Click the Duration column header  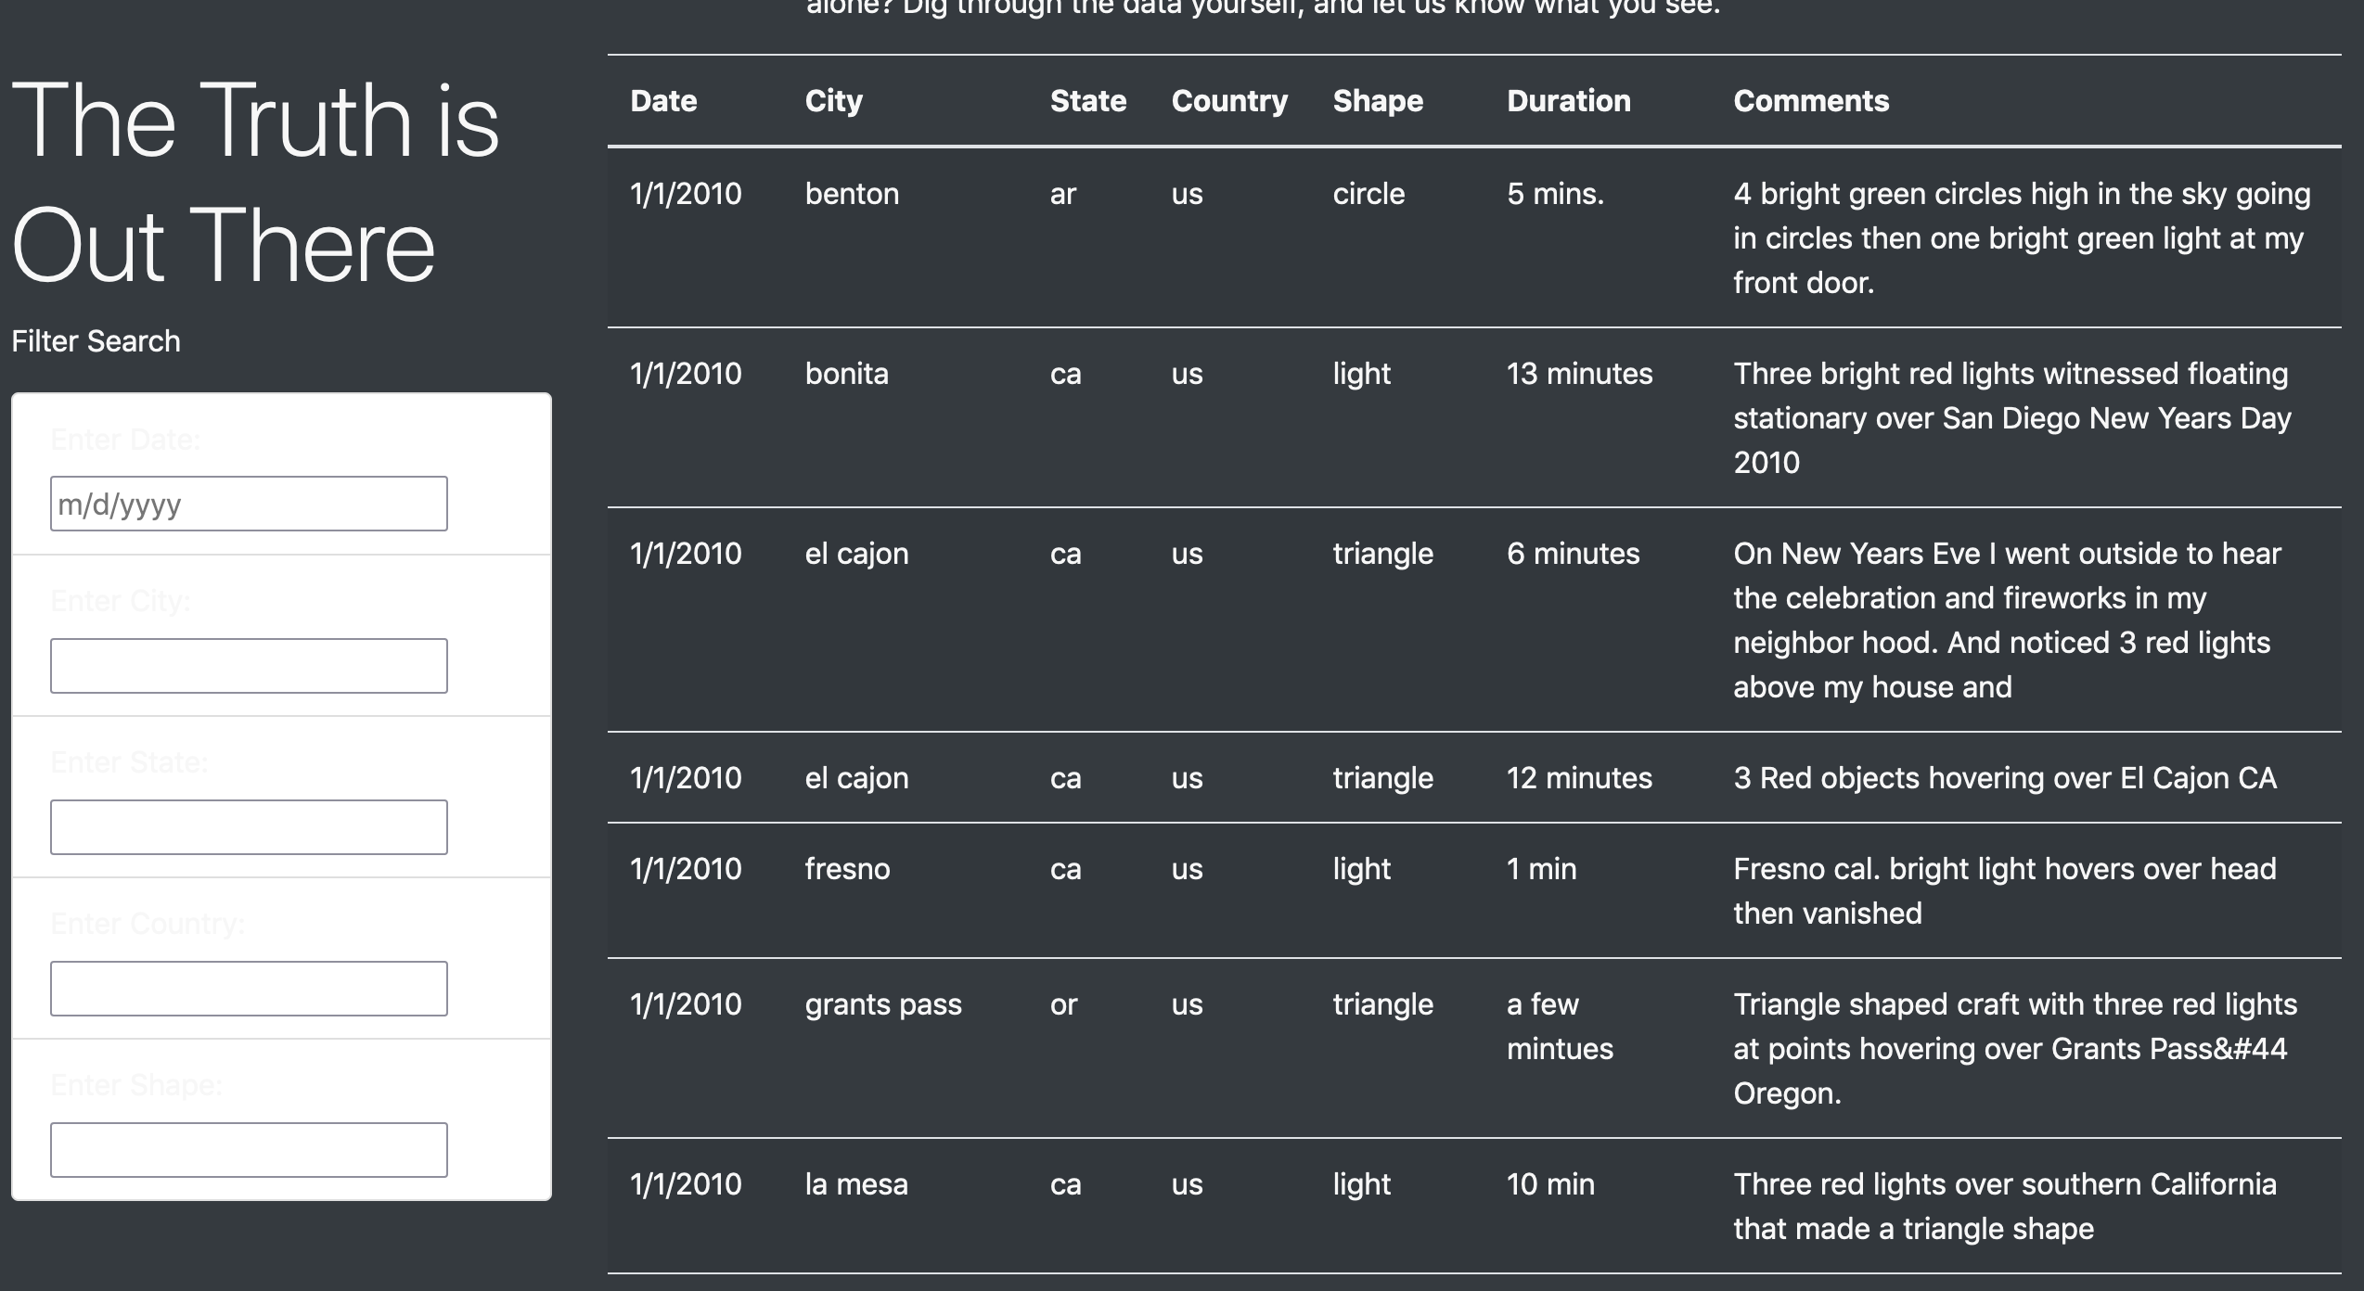pos(1568,100)
